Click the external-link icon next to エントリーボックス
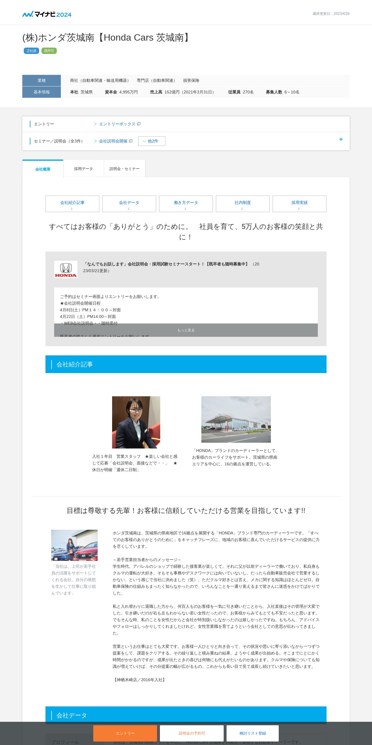Viewport: 372px width, 745px height. point(139,124)
